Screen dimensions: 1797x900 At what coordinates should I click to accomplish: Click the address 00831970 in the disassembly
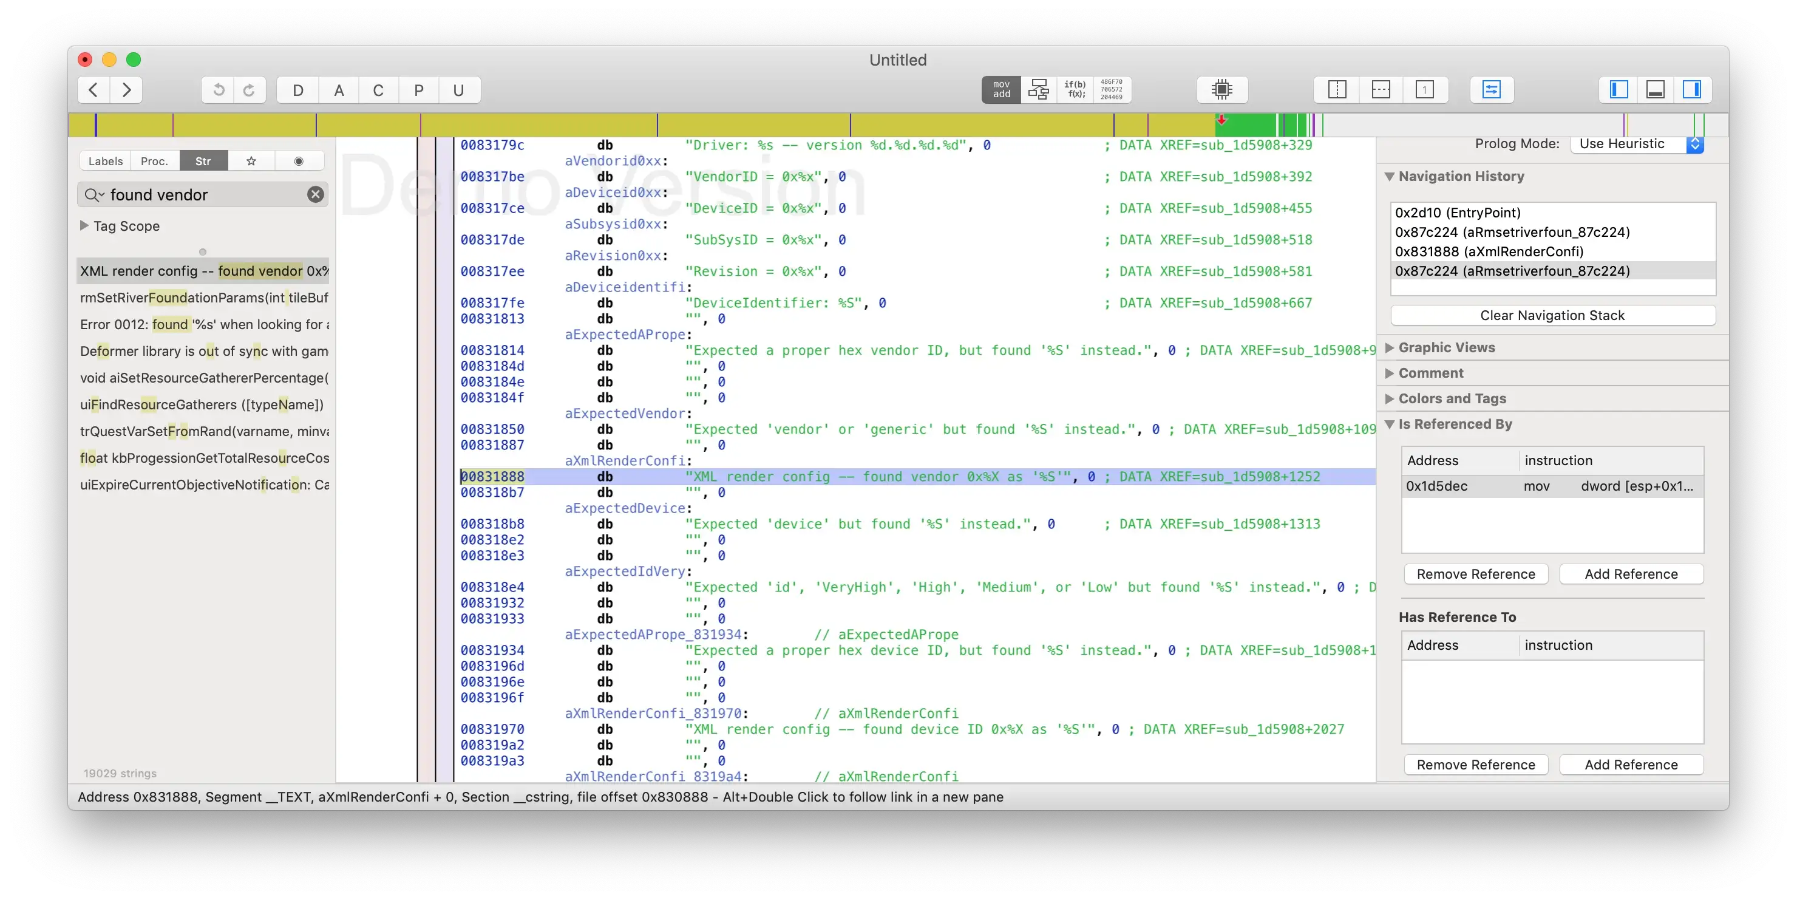click(492, 730)
